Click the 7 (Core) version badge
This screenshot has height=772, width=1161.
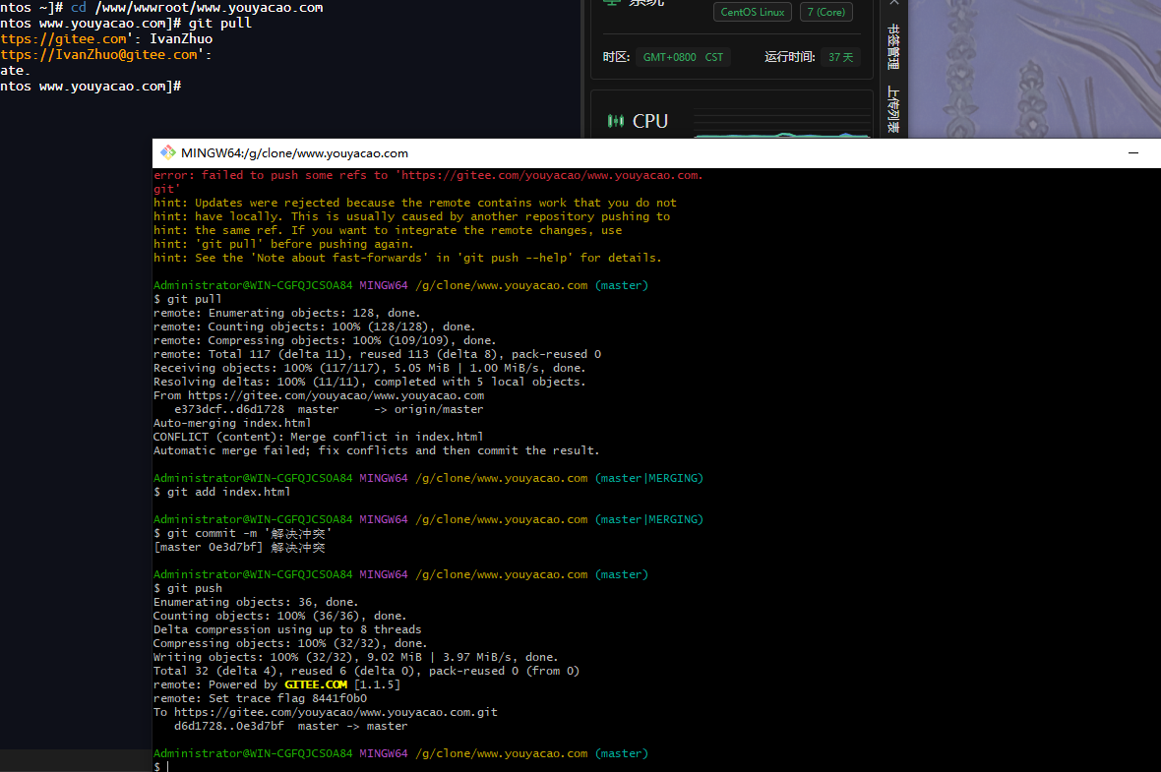(x=825, y=12)
